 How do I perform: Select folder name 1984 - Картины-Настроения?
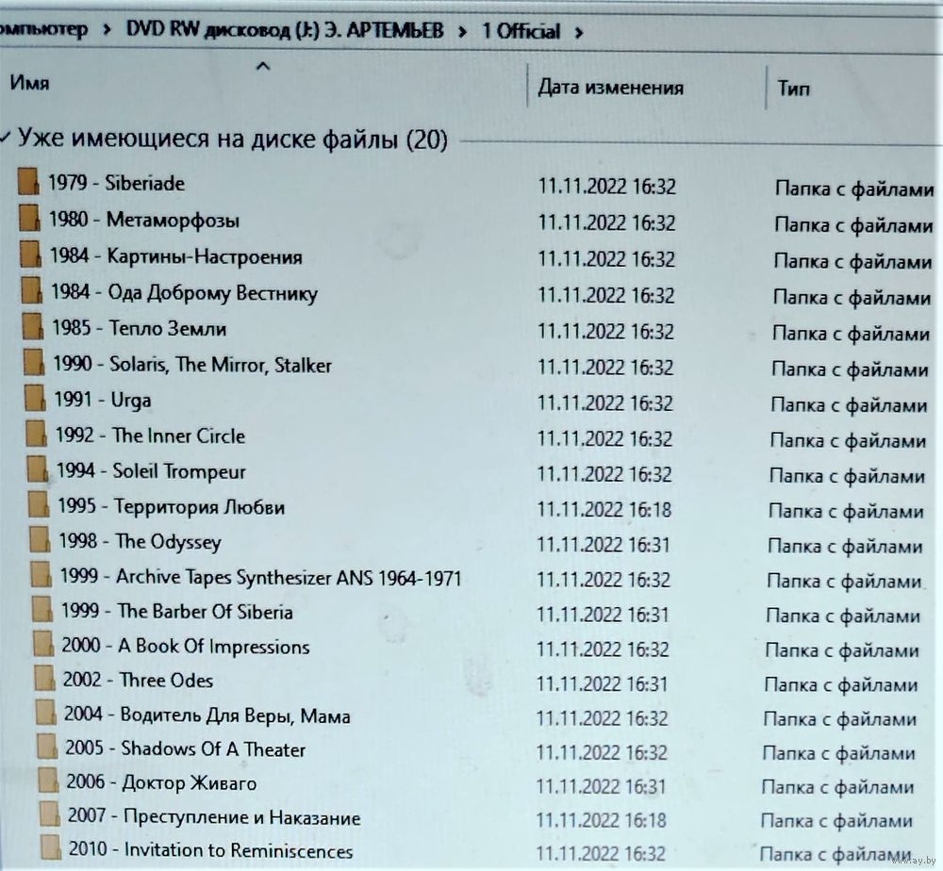coord(175,256)
